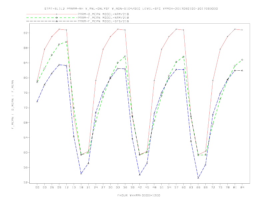Screen dimensions: 264x204
Task: Click y-axis tick label 68
Action: (x=26, y=123)
